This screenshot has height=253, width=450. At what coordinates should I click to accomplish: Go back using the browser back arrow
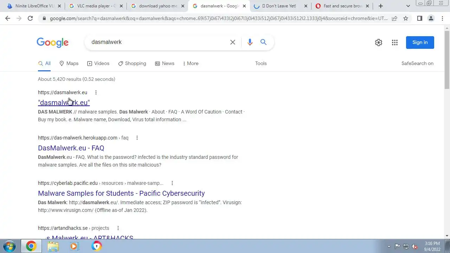point(8,18)
